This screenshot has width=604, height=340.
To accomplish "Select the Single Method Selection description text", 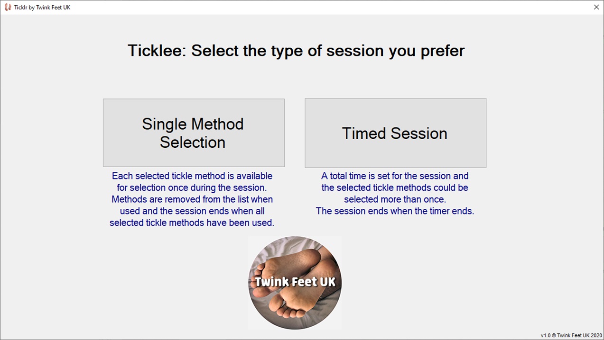I will [192, 199].
